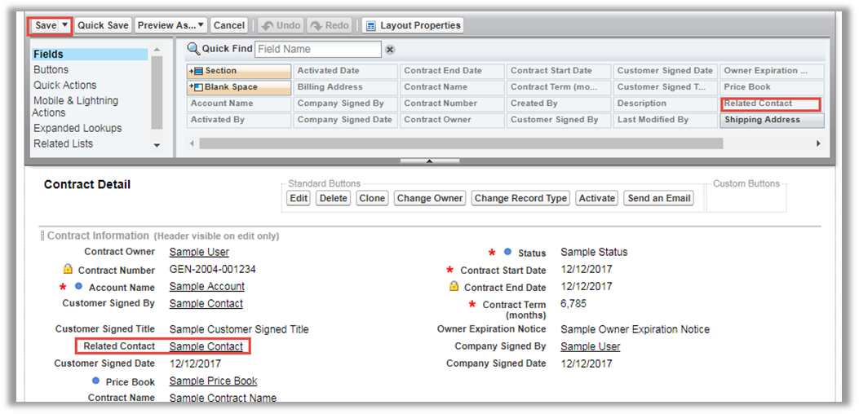Open the Preview As dropdown
The width and height of the screenshot is (859, 414).
point(171,25)
